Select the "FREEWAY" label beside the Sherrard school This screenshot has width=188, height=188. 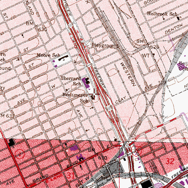(x=100, y=78)
